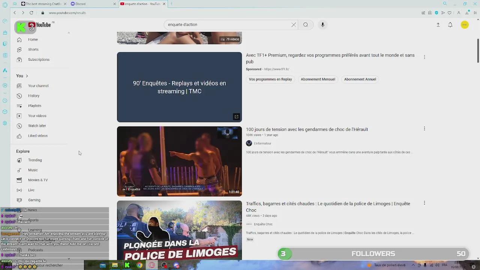Open Shorts from the sidebar

33,49
